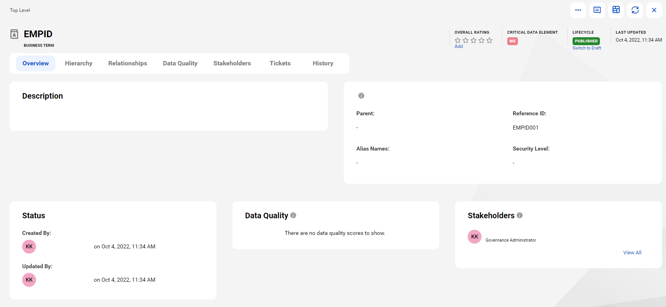
Task: Click the Description card heading
Action: [42, 96]
